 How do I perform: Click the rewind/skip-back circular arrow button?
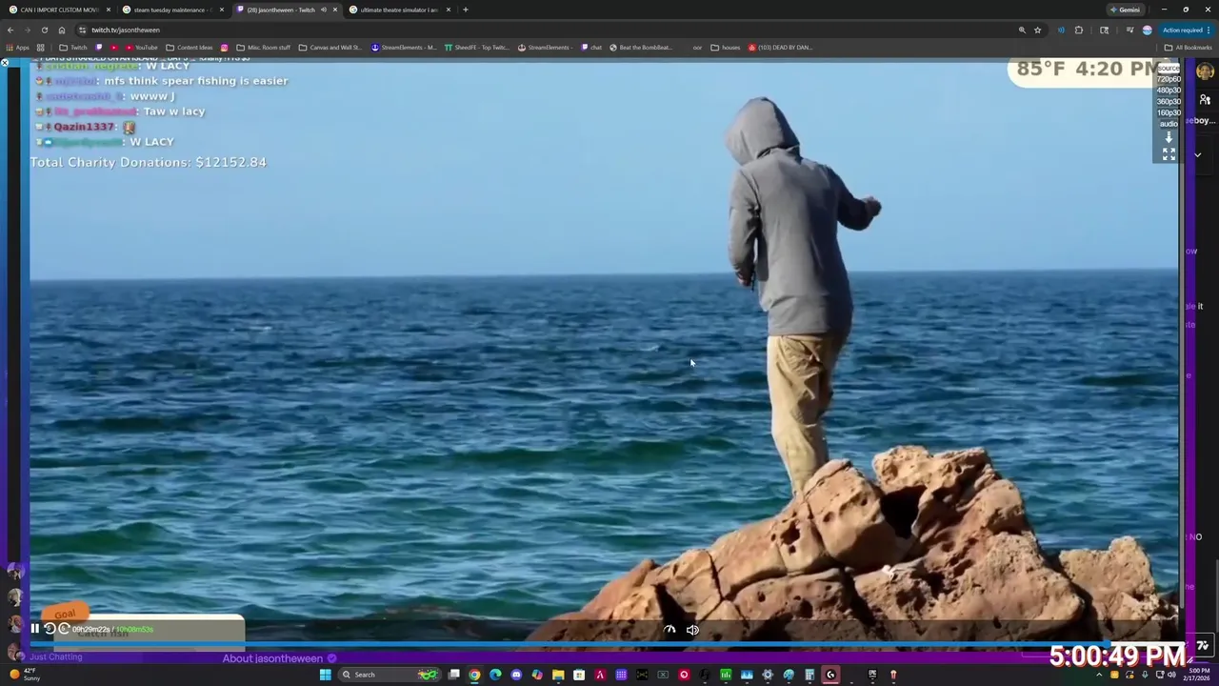50,628
